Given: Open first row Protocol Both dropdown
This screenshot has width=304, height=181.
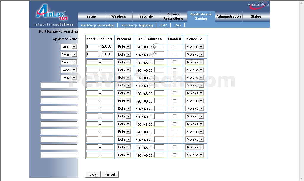Looking at the screenshot, I should click(x=124, y=47).
